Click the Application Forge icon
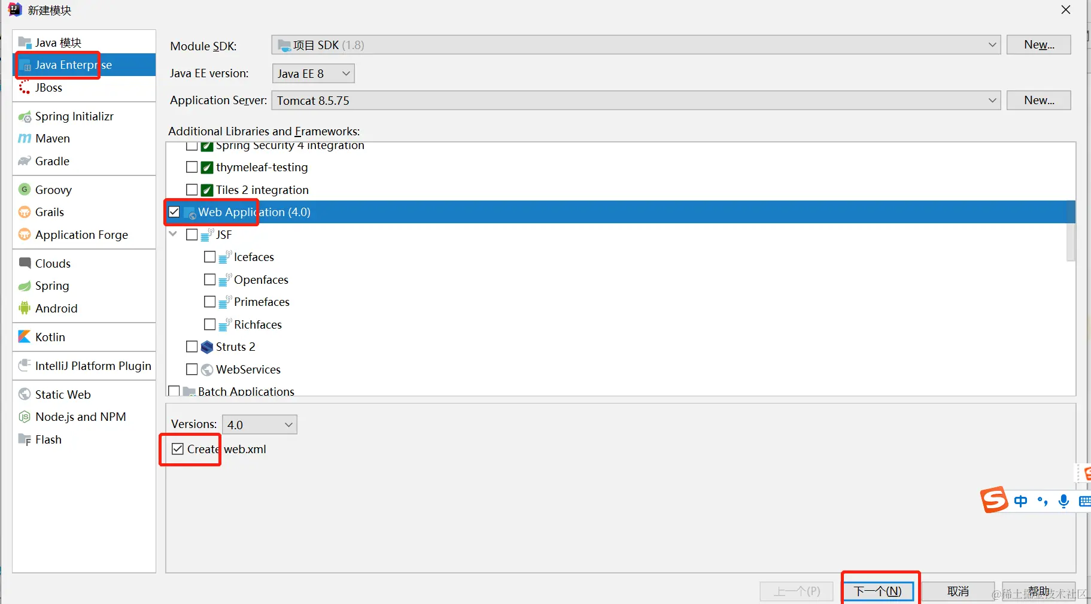The height and width of the screenshot is (604, 1091). tap(25, 235)
